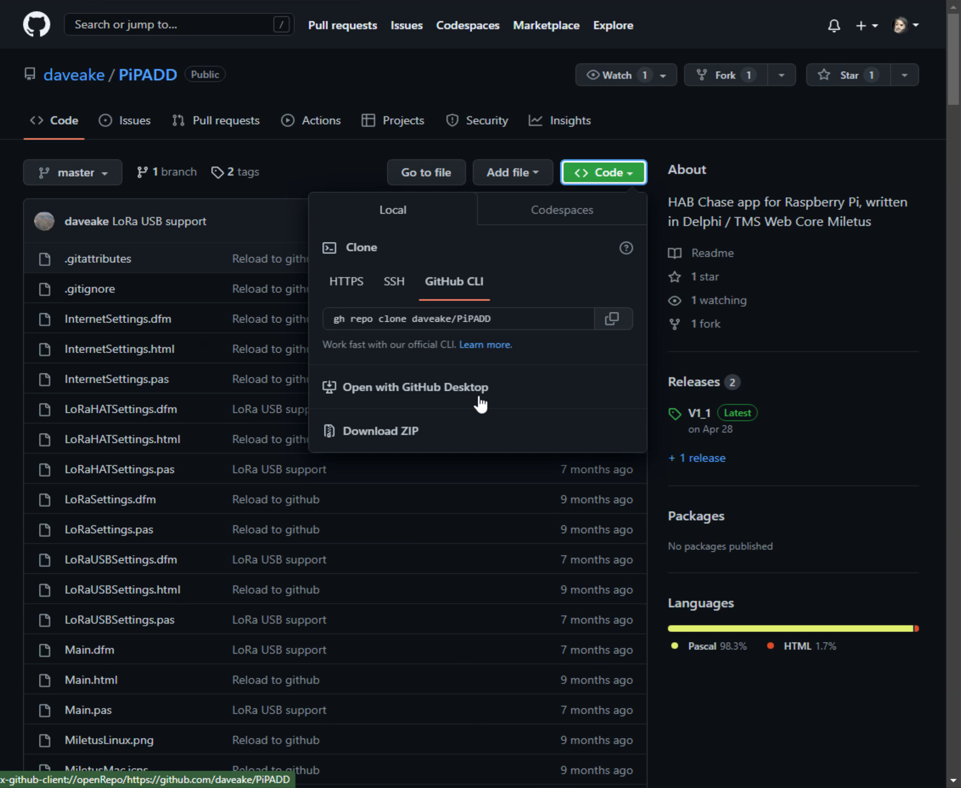Click the Download ZIP file icon

(329, 431)
